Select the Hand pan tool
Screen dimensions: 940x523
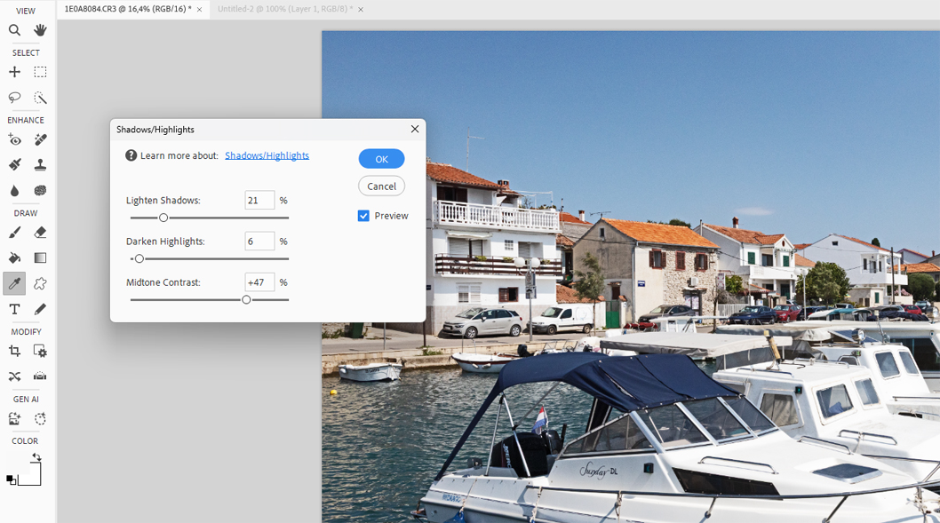[x=40, y=30]
